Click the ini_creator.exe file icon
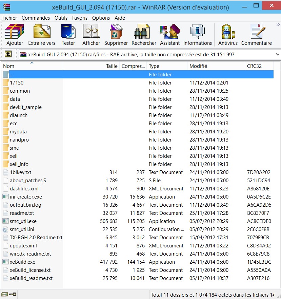This screenshot has height=299, width=281. click(x=5, y=197)
